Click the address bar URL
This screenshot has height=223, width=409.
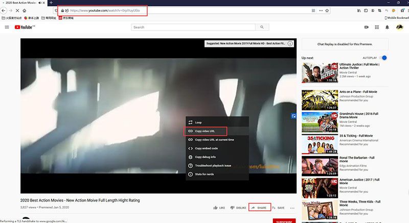[x=105, y=10]
